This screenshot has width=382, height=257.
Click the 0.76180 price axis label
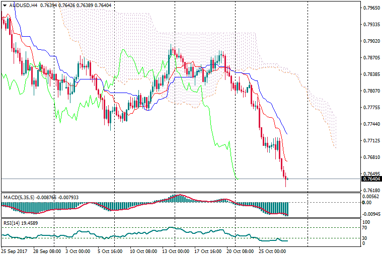(x=371, y=190)
